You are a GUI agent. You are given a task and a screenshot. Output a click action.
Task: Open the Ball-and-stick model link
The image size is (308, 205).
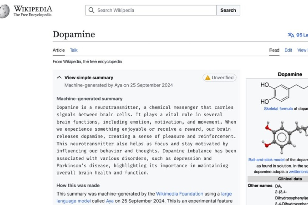266,160
